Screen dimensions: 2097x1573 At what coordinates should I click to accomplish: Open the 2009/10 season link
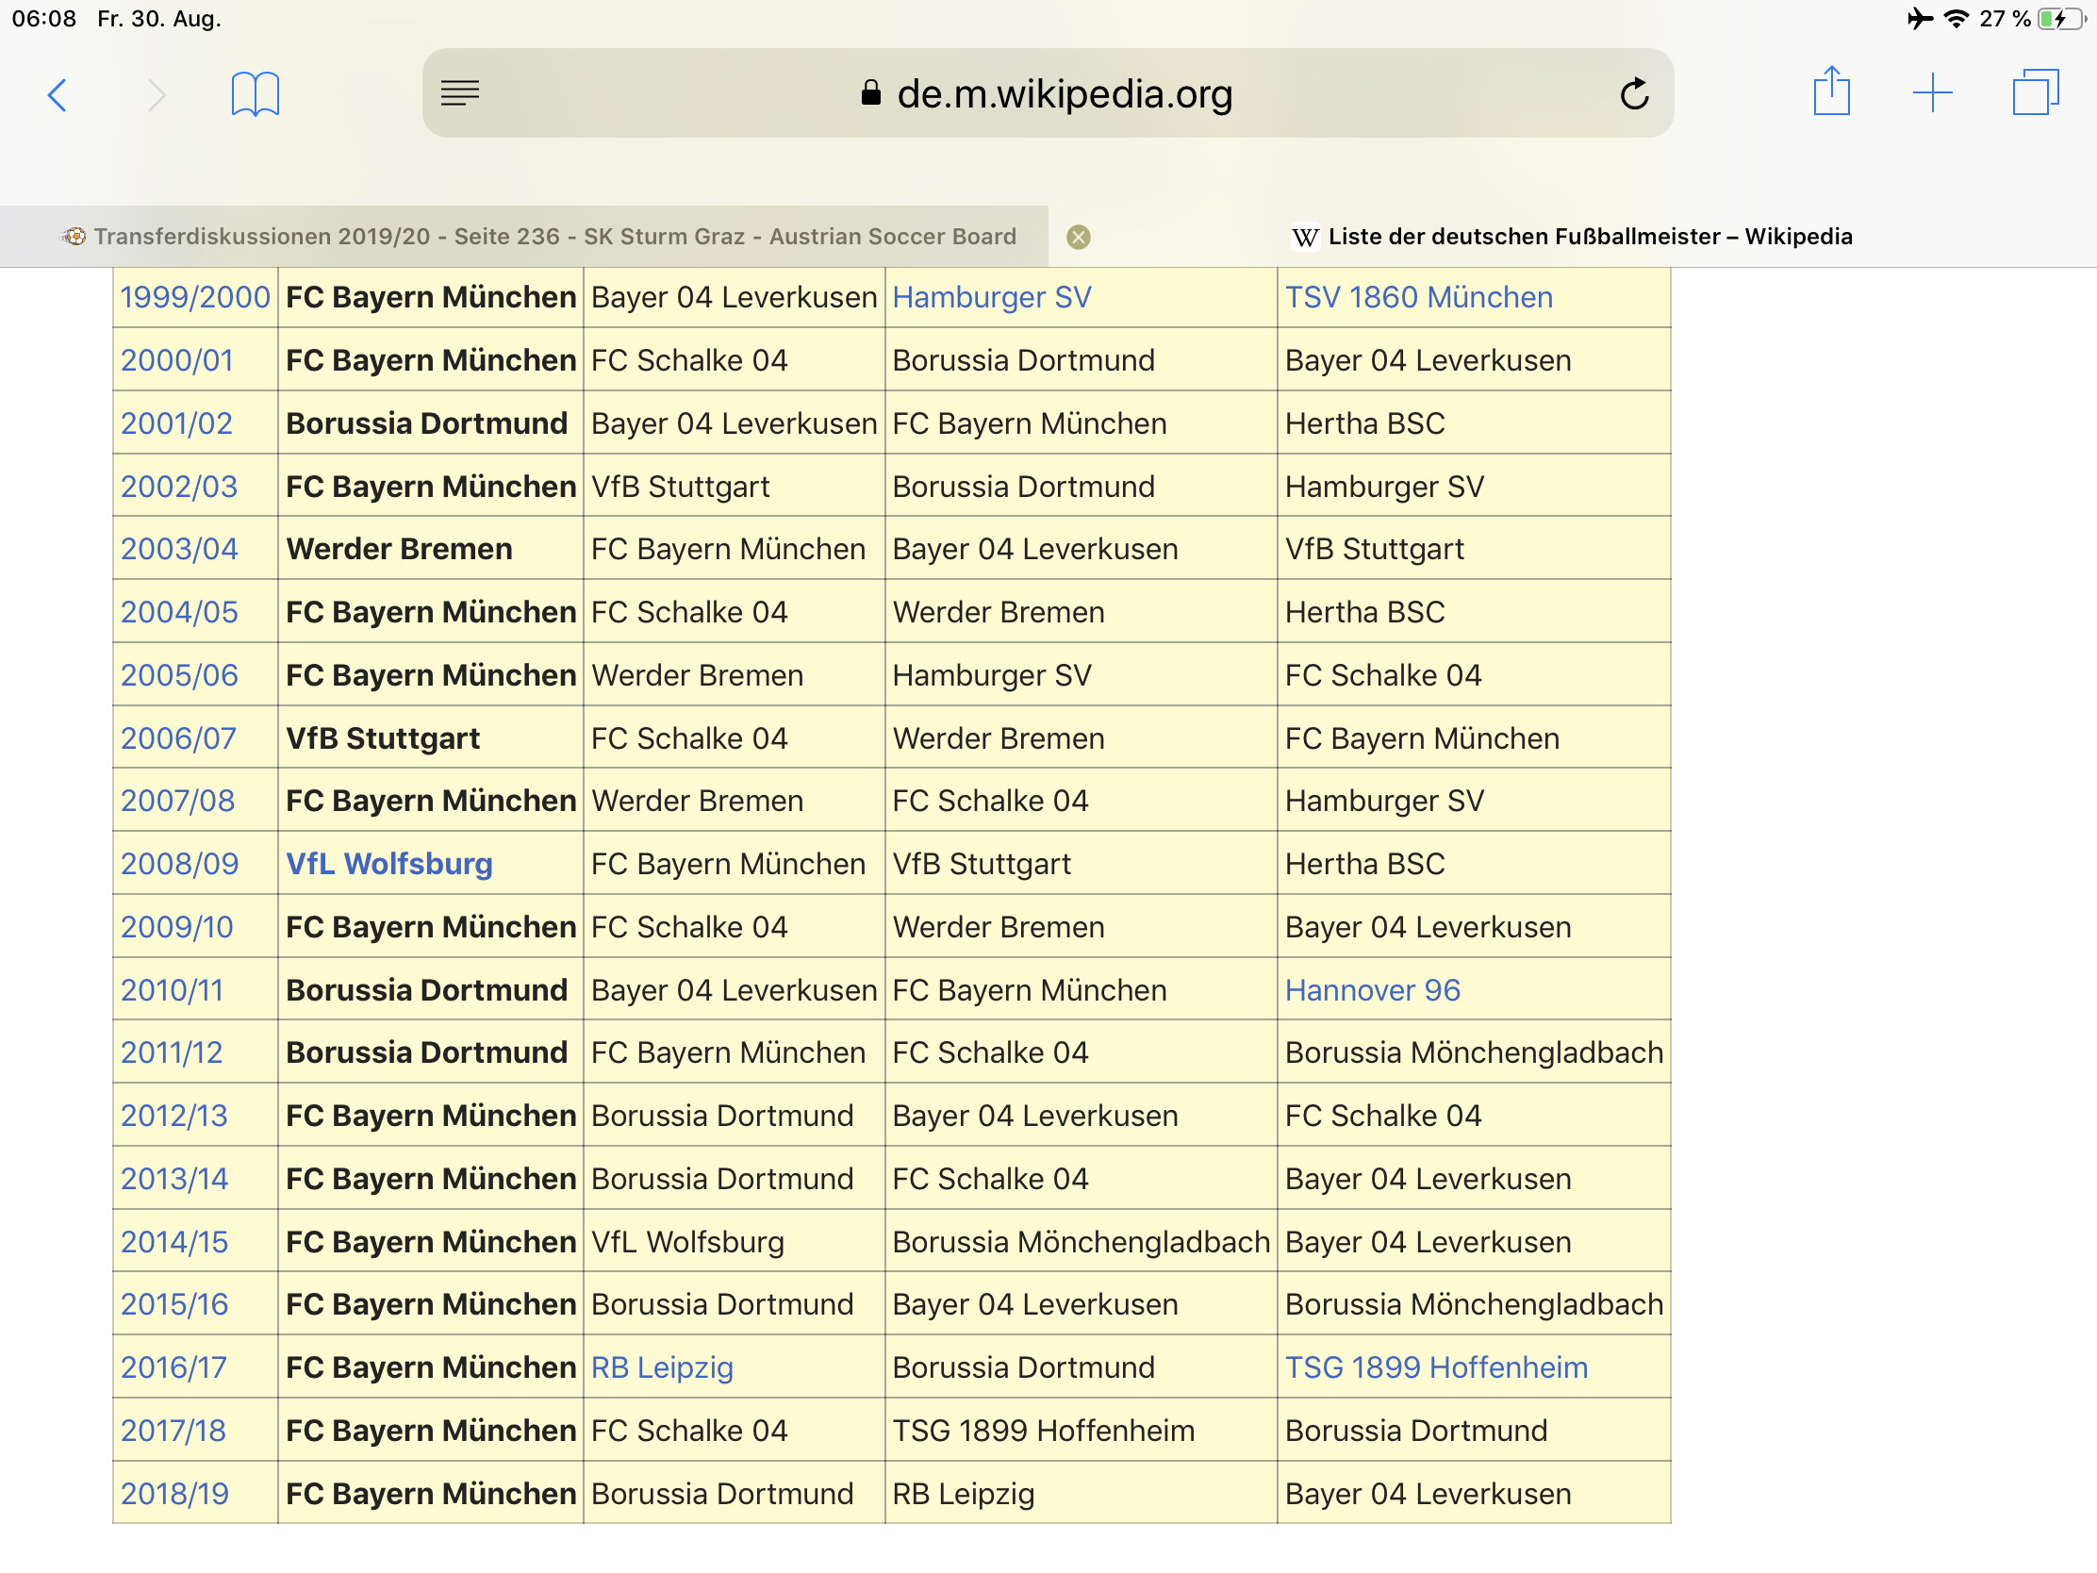176,927
